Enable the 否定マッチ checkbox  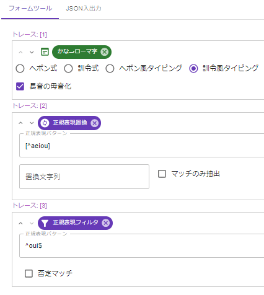point(29,273)
